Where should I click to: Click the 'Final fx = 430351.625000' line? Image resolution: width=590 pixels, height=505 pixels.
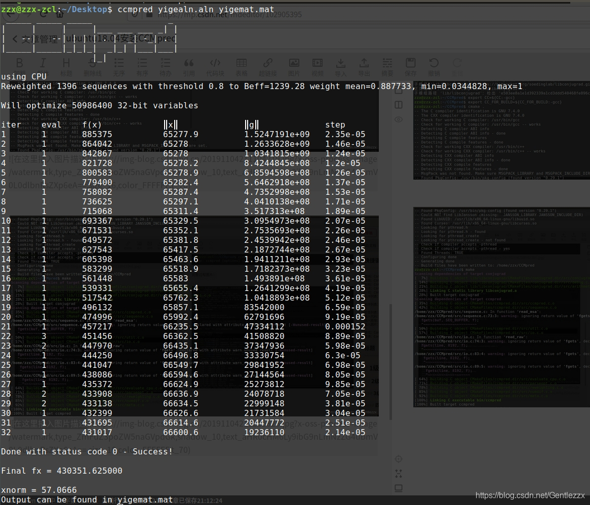pos(61,471)
